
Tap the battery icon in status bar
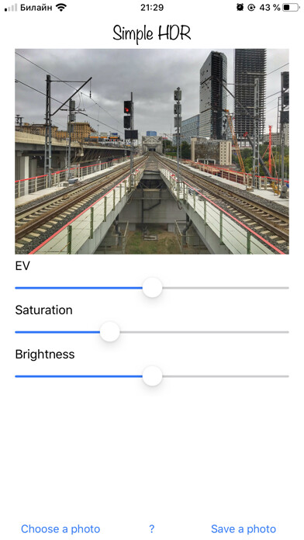point(291,7)
